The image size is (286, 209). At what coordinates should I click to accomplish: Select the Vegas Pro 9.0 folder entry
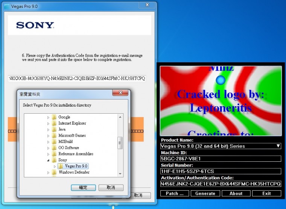point(76,166)
